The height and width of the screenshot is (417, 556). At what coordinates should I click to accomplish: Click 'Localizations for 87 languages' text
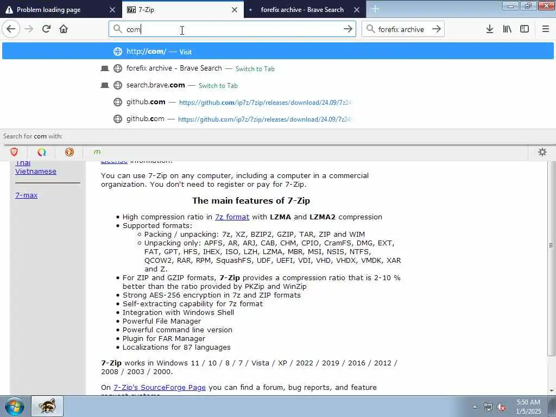click(176, 347)
